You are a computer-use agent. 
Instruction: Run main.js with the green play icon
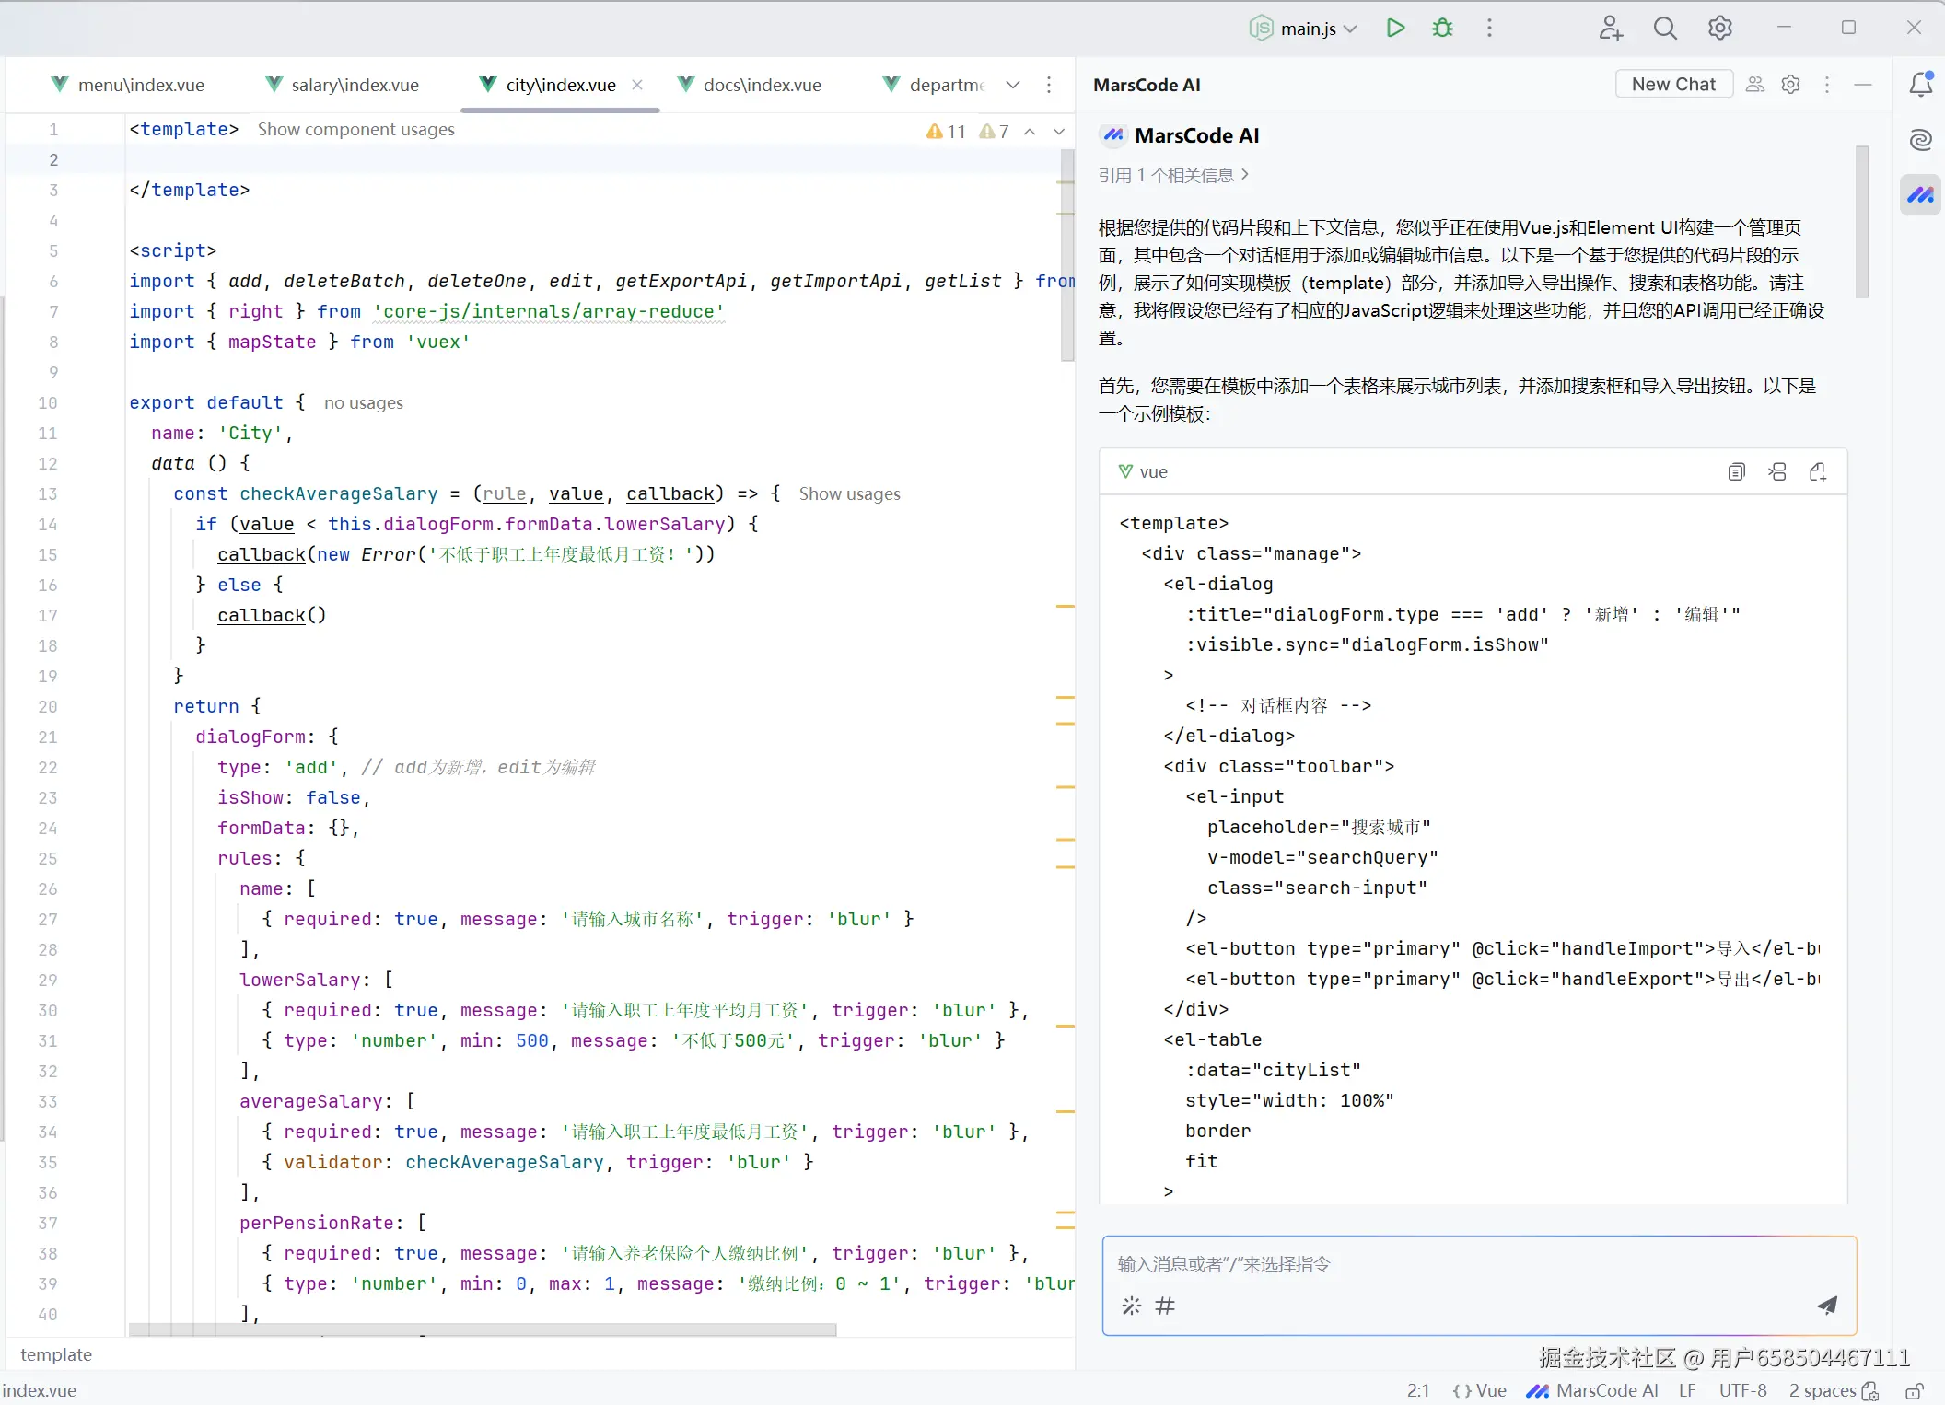tap(1395, 28)
